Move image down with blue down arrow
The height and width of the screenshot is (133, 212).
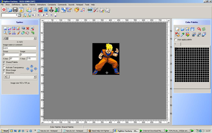[x=31, y=71]
